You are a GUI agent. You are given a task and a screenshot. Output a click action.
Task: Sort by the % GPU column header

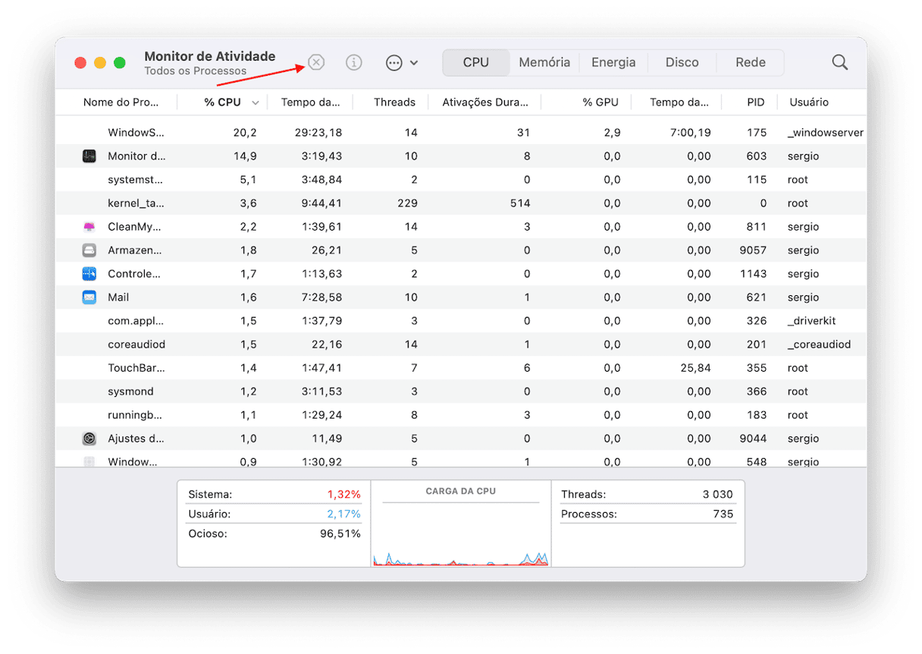tap(601, 102)
